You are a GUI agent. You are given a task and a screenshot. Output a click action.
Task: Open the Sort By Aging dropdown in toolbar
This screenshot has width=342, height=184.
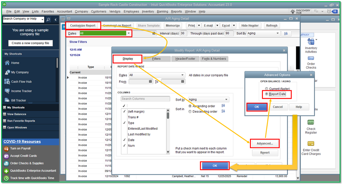[x=277, y=33]
